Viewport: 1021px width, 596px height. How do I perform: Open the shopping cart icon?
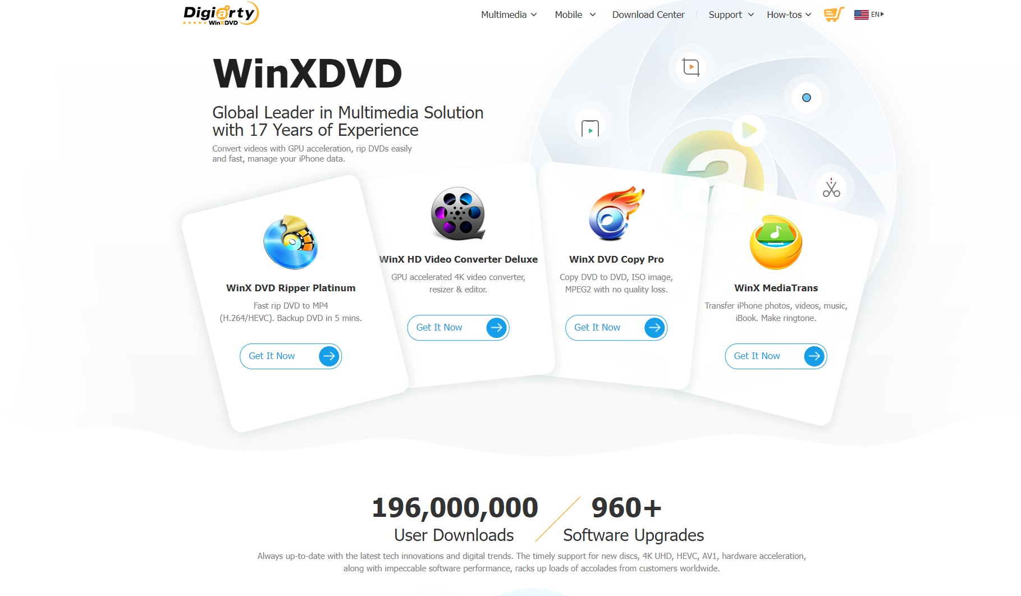click(834, 15)
